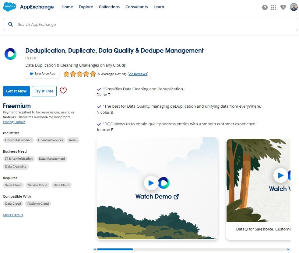Open the favorites heart icon in header
Screen dimensions: 299x253
pos(283,7)
